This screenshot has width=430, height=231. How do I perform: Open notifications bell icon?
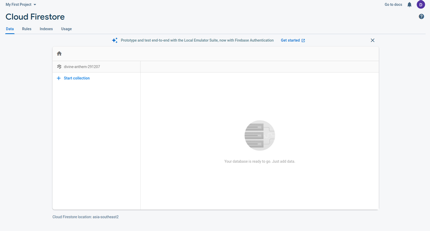[410, 5]
